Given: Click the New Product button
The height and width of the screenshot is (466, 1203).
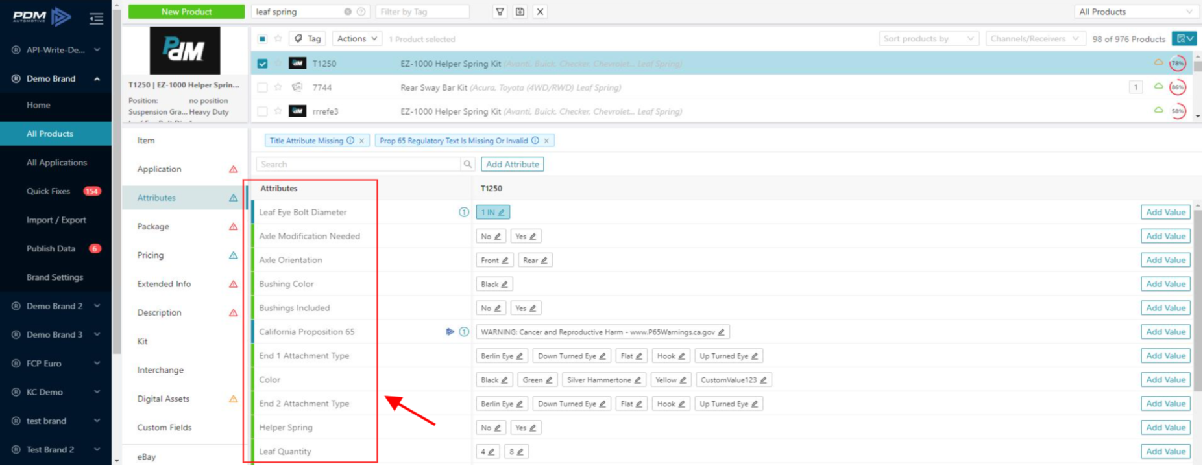Looking at the screenshot, I should [186, 12].
